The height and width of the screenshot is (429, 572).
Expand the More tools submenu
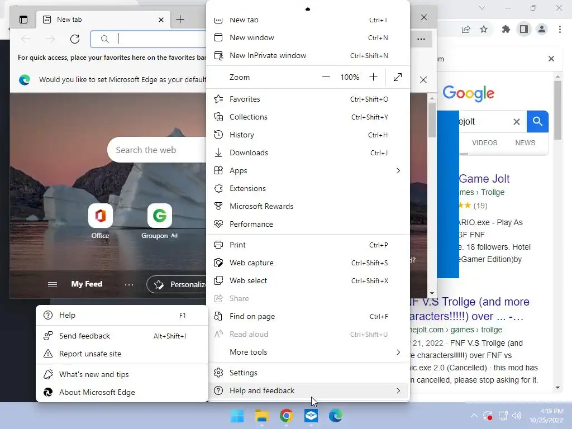[308, 352]
